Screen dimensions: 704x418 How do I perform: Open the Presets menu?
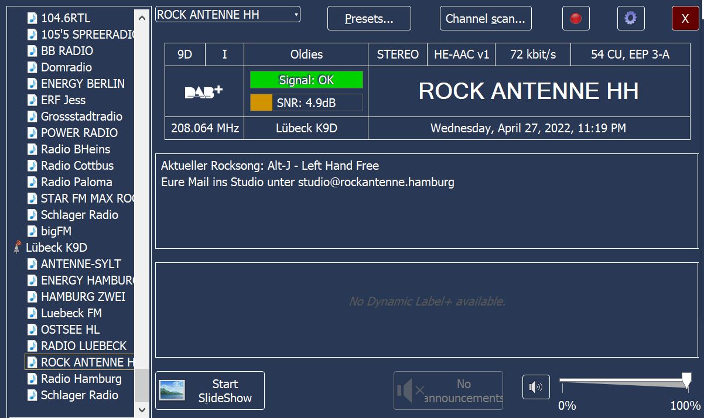pyautogui.click(x=369, y=19)
